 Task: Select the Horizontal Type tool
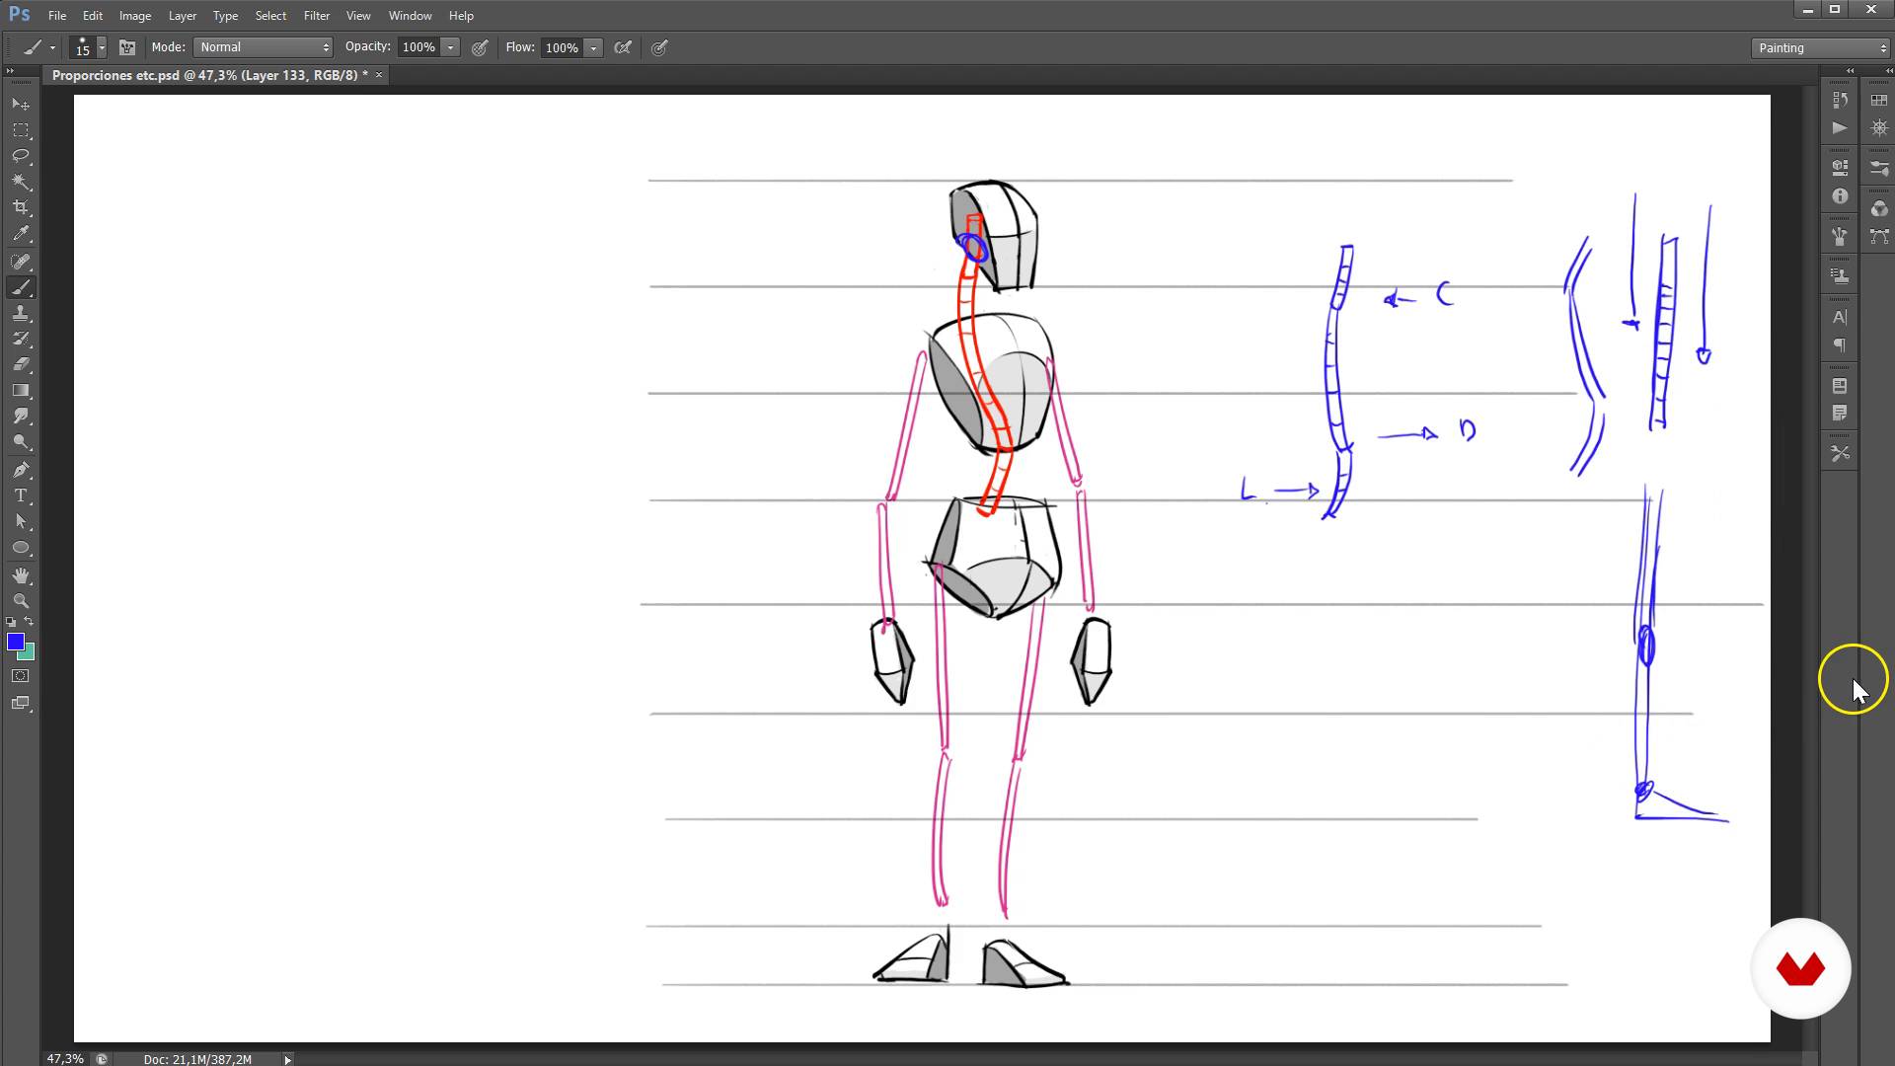pyautogui.click(x=21, y=495)
